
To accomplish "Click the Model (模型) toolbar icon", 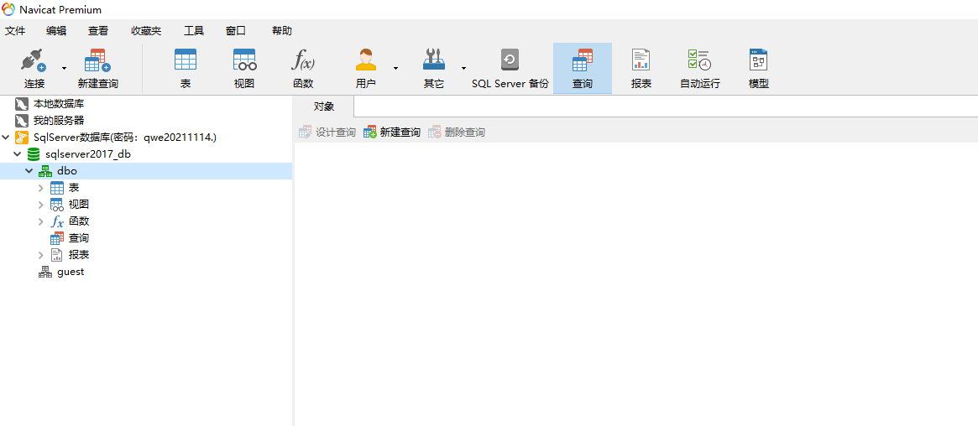I will point(758,60).
